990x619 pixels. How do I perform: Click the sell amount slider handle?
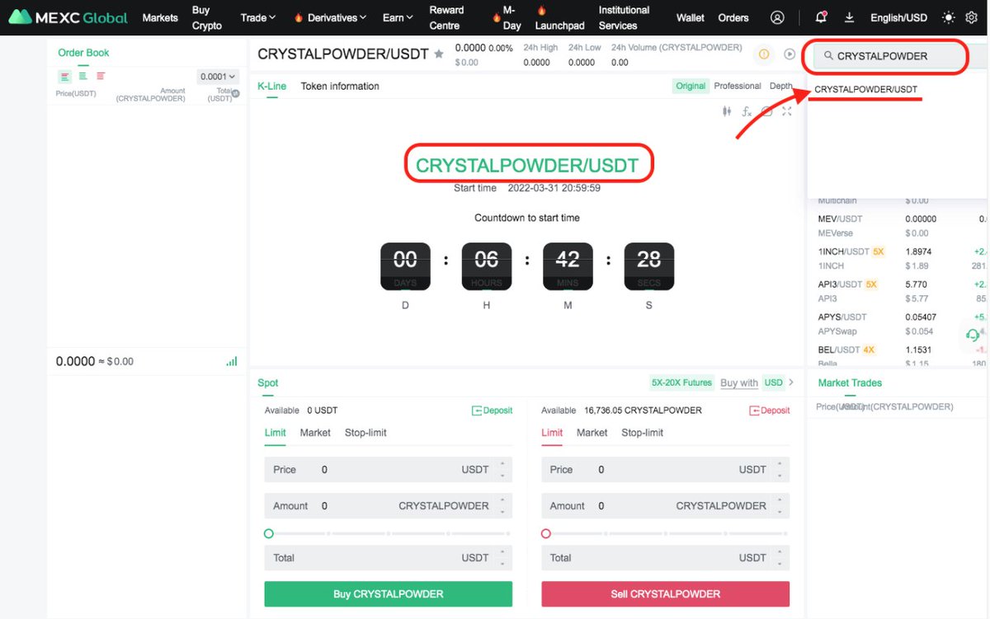coord(546,534)
